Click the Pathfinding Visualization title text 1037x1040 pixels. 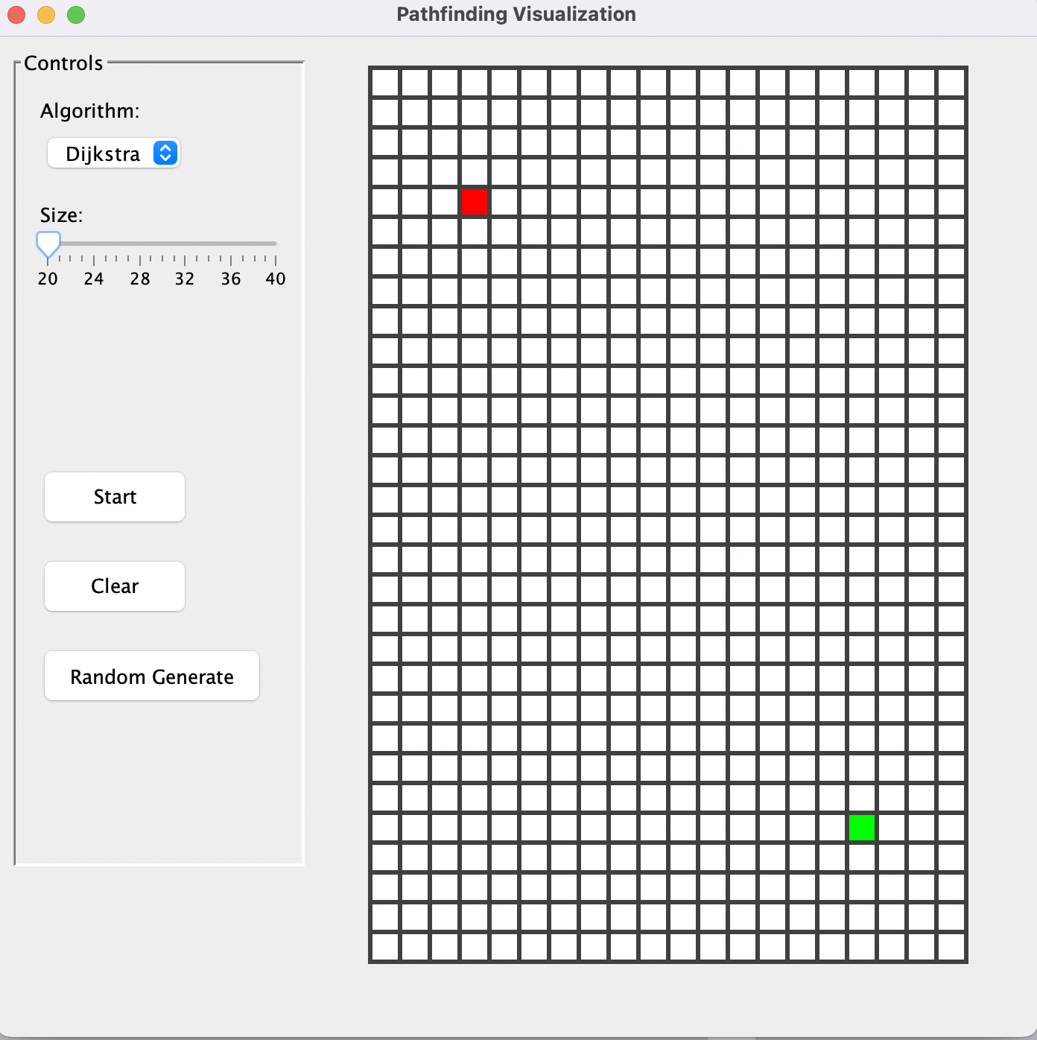tap(516, 14)
